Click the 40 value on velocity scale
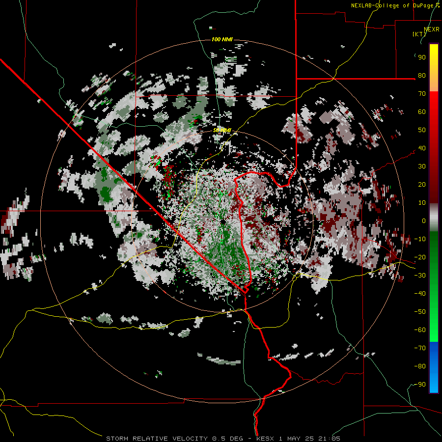This screenshot has width=442, height=442. tap(422, 148)
